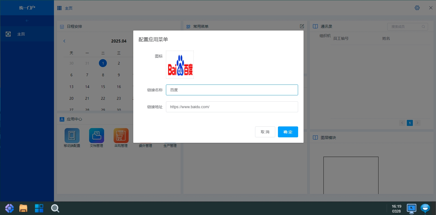436x215 pixels.
Task: Click the 图层模块 preview rectangle
Action: click(351, 175)
